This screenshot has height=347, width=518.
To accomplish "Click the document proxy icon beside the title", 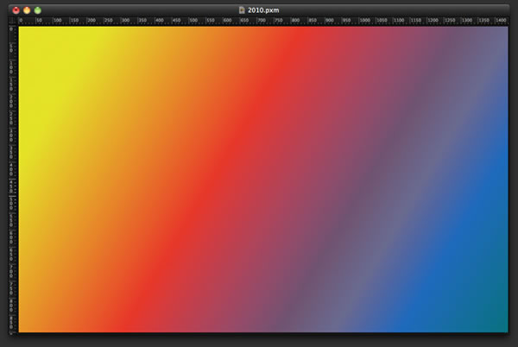I will (242, 10).
